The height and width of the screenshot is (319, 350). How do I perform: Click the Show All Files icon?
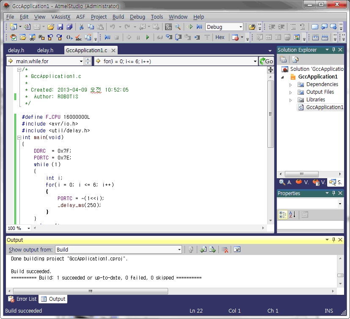tap(295, 59)
